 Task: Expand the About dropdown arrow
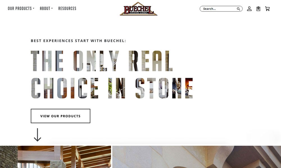(x=52, y=8)
